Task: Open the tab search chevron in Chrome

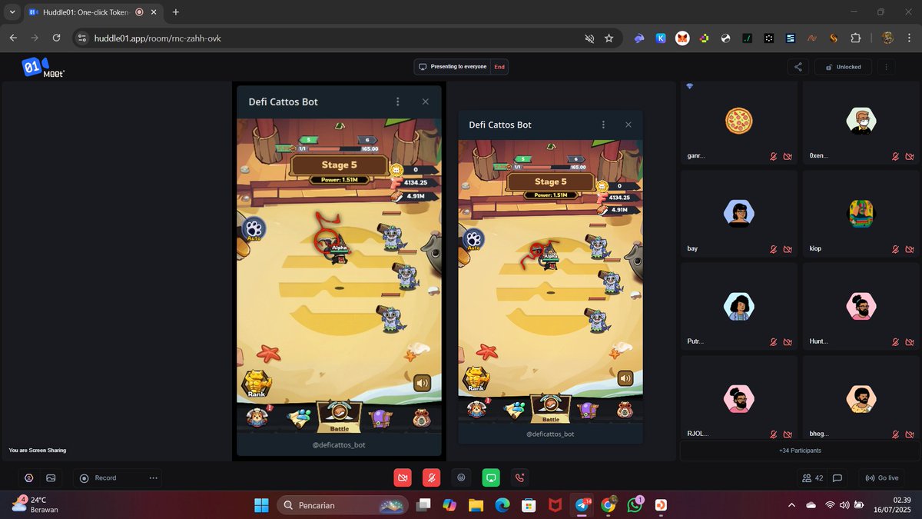Action: coord(12,12)
